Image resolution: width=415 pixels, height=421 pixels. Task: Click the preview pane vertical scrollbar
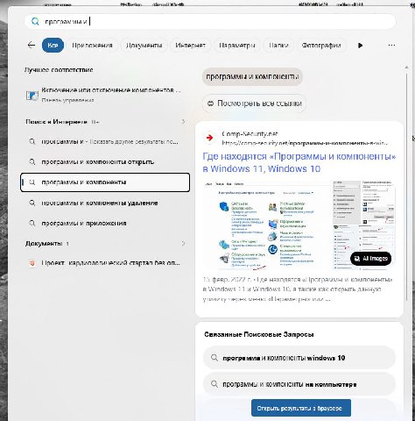coord(407,187)
